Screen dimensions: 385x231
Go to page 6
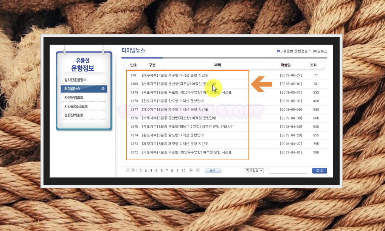(x=161, y=171)
